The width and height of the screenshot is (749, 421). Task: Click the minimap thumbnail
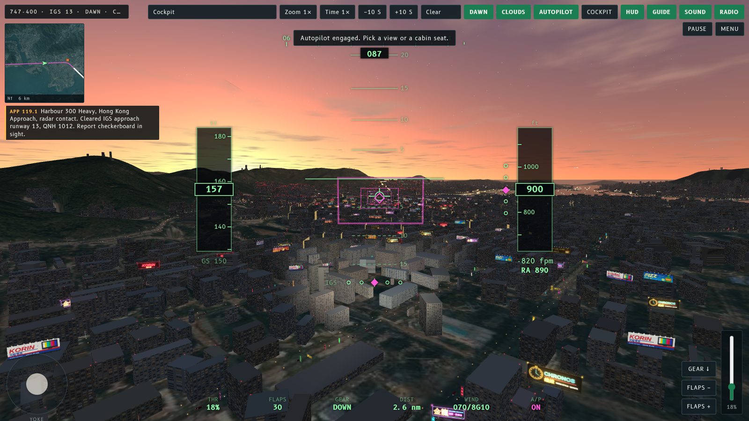point(44,63)
